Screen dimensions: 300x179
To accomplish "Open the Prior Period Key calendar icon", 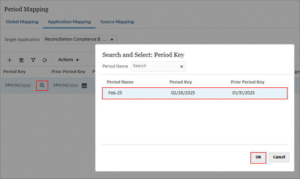I will [x=84, y=85].
